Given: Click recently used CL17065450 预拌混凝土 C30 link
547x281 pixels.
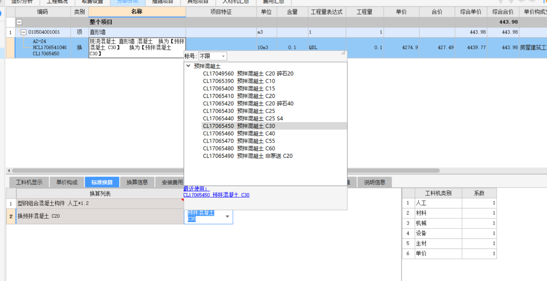Looking at the screenshot, I should point(216,195).
